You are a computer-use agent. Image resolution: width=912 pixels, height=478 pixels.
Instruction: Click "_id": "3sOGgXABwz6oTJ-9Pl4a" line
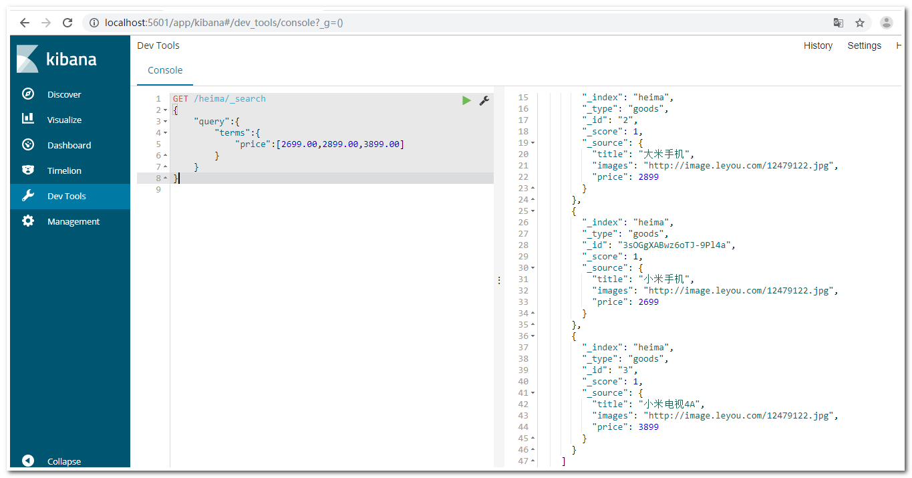pos(659,245)
